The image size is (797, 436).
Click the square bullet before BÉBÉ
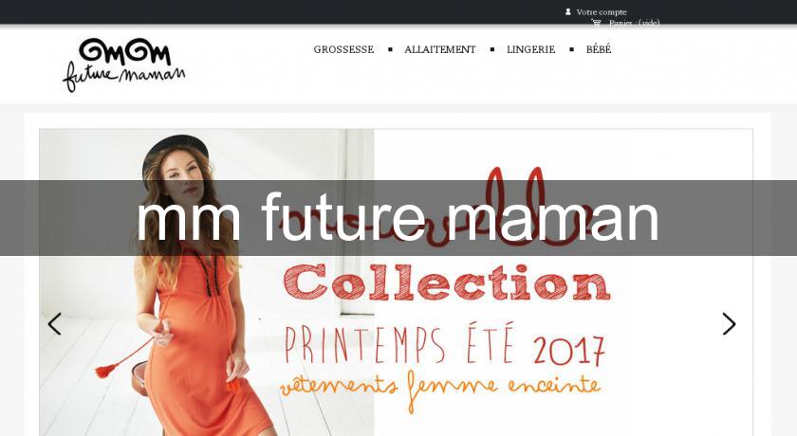click(572, 49)
